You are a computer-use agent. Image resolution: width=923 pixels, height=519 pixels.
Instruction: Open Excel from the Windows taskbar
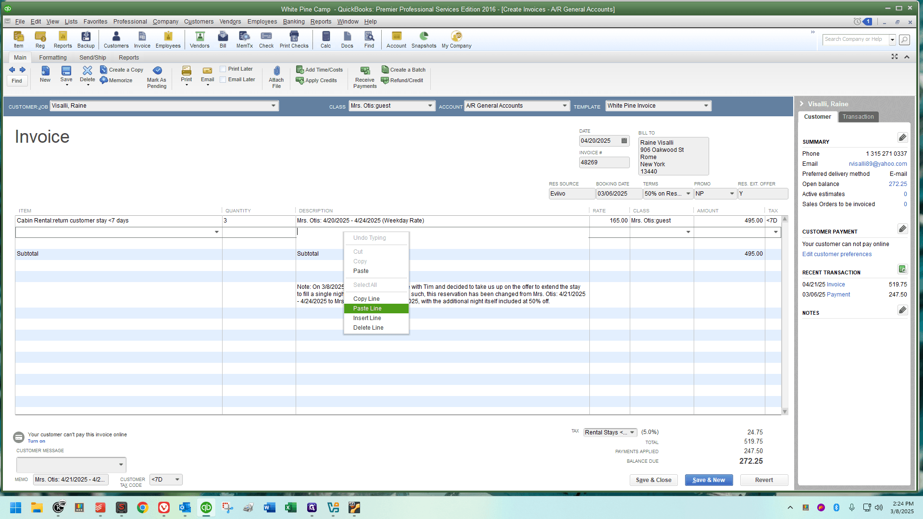point(291,507)
